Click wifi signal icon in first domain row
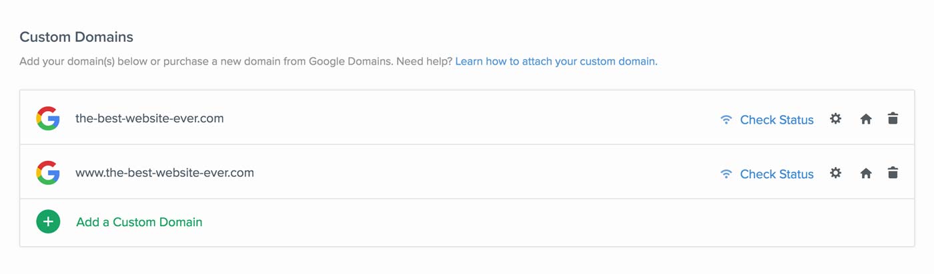934x274 pixels. pos(727,120)
